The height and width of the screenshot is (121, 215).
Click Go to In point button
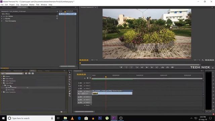[x=137, y=67]
